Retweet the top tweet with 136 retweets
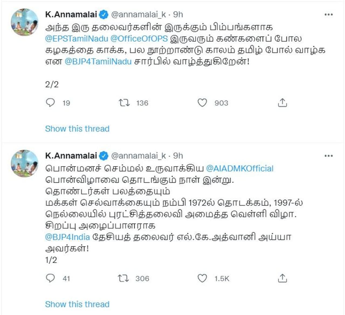Image resolution: width=345 pixels, height=315 pixels. coord(124,103)
